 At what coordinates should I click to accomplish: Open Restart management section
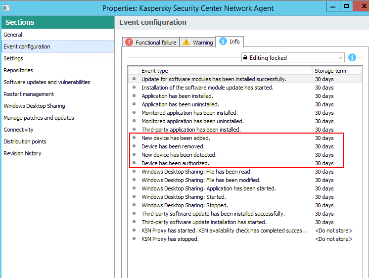click(58, 94)
